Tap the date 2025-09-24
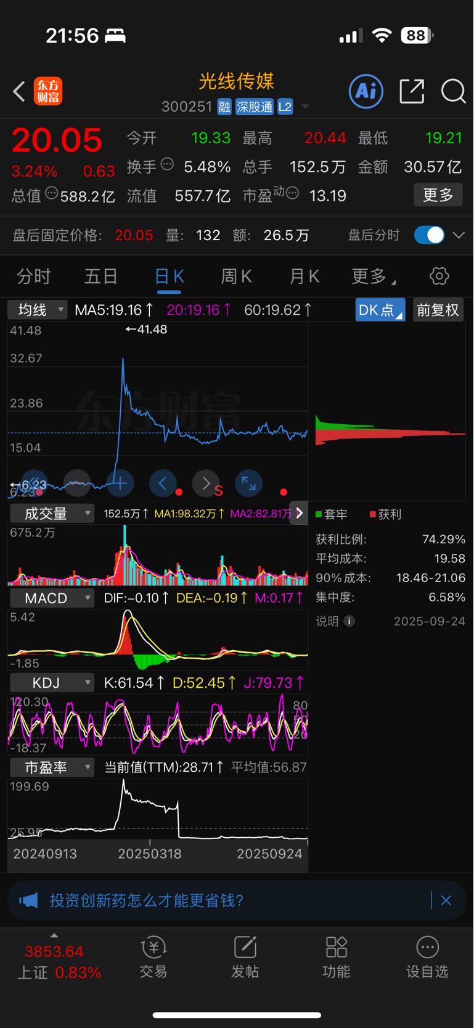The image size is (474, 1028). click(x=430, y=621)
